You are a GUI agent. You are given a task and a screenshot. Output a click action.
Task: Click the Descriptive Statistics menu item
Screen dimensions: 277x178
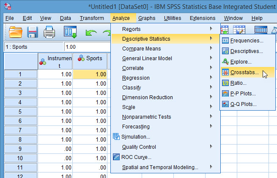point(165,39)
